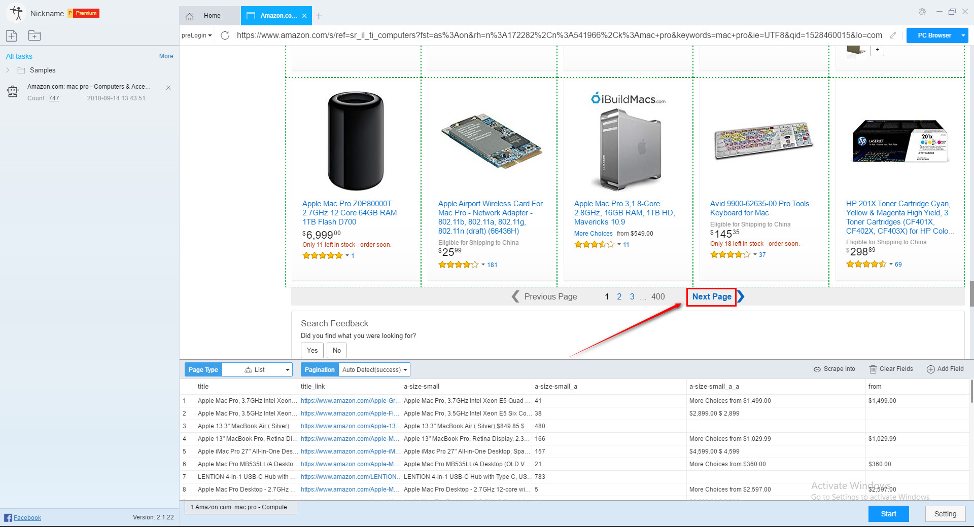Click the page vertical scrollbar
Viewport: 974px width, 527px height.
click(x=971, y=293)
